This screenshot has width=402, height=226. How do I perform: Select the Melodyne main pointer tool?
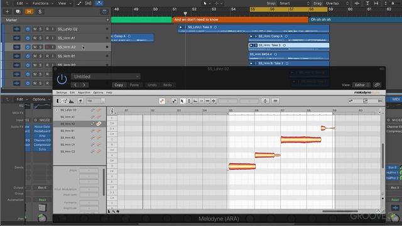182,101
